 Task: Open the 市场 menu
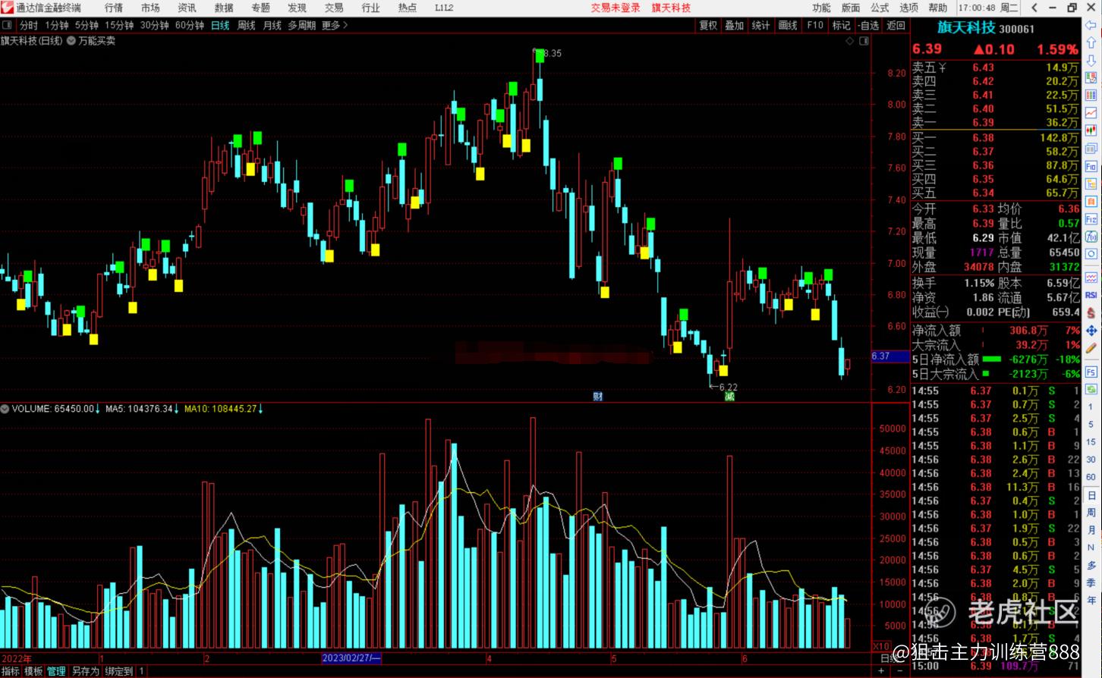[x=150, y=8]
